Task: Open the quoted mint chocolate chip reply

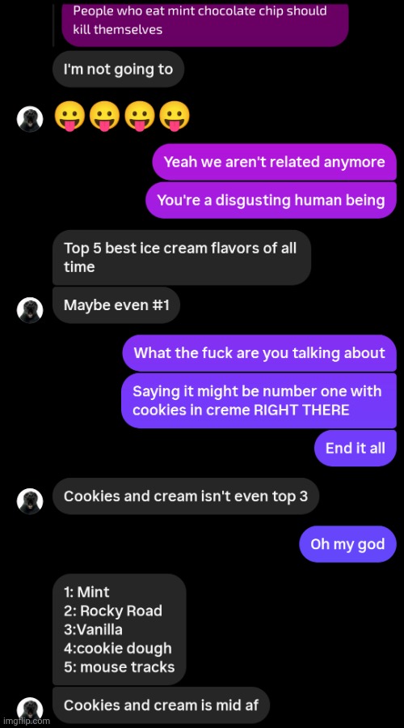Action: [x=204, y=23]
